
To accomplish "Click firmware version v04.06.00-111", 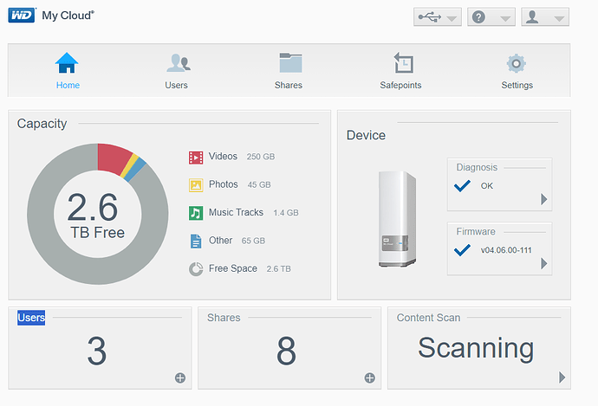I will click(x=506, y=250).
